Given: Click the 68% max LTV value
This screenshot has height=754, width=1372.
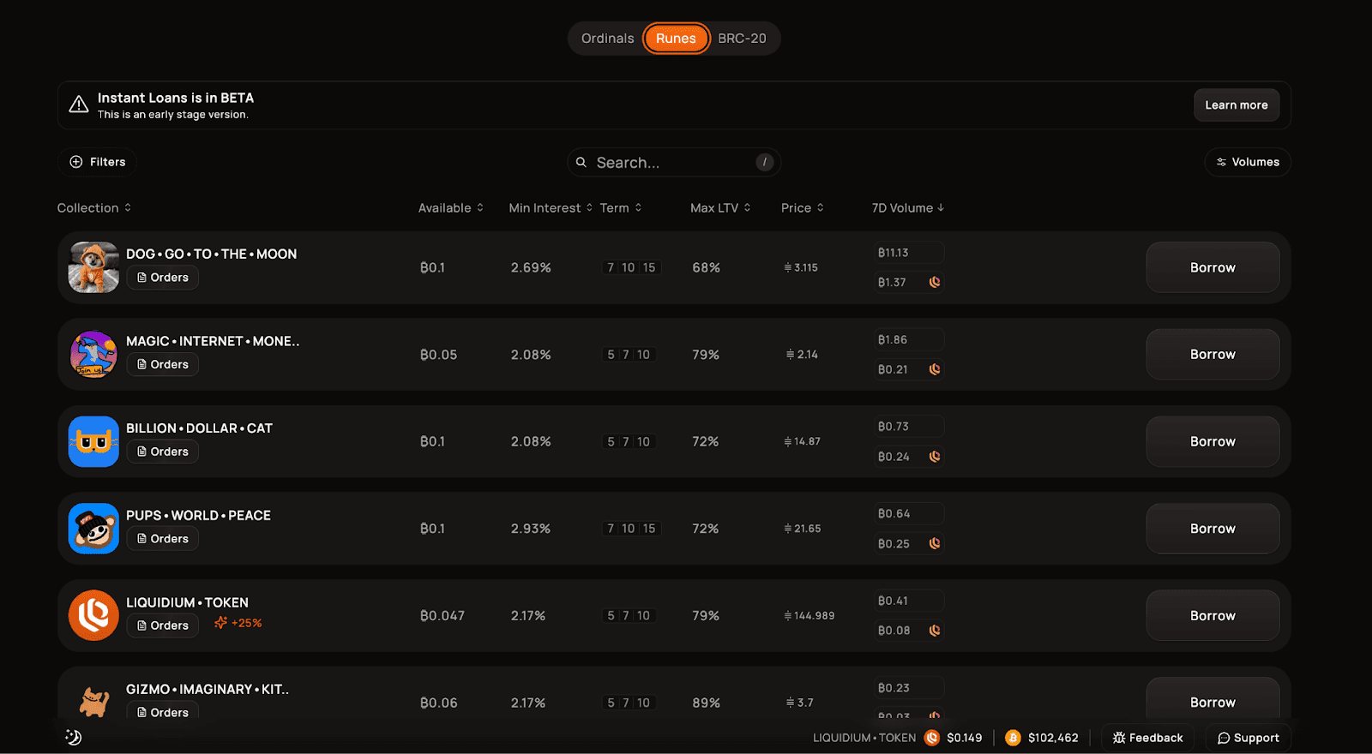Looking at the screenshot, I should tap(706, 267).
